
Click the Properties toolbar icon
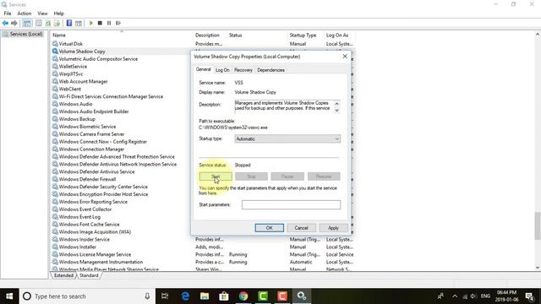coord(39,23)
